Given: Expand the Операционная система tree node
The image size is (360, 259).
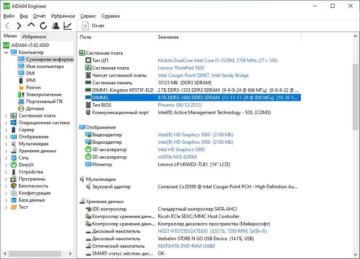Looking at the screenshot, I should 6,123.
